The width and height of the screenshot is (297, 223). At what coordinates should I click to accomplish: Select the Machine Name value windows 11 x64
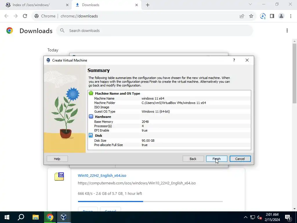[153, 98]
